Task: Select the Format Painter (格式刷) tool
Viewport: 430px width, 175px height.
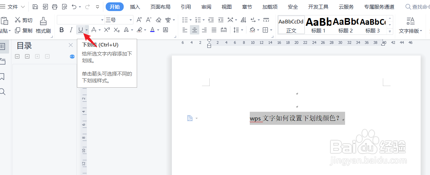Action: (43, 25)
